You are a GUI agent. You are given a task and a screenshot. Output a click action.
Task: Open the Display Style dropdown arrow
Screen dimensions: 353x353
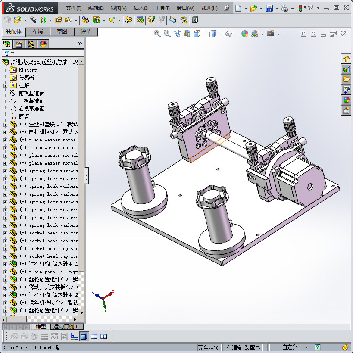pos(221,34)
